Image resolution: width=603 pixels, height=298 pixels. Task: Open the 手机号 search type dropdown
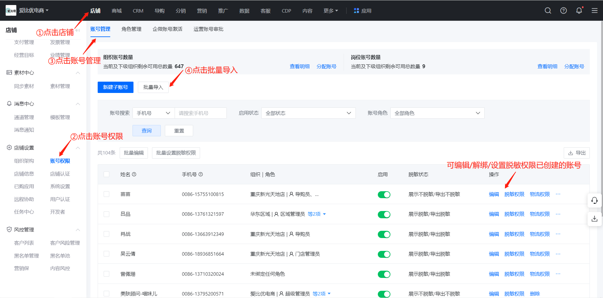tap(154, 113)
